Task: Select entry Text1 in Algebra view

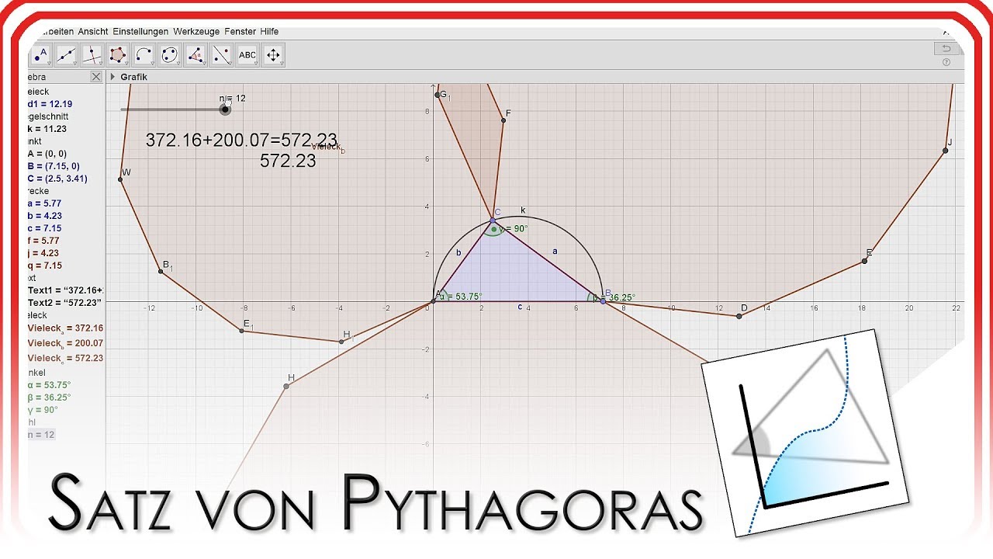Action: 65,290
